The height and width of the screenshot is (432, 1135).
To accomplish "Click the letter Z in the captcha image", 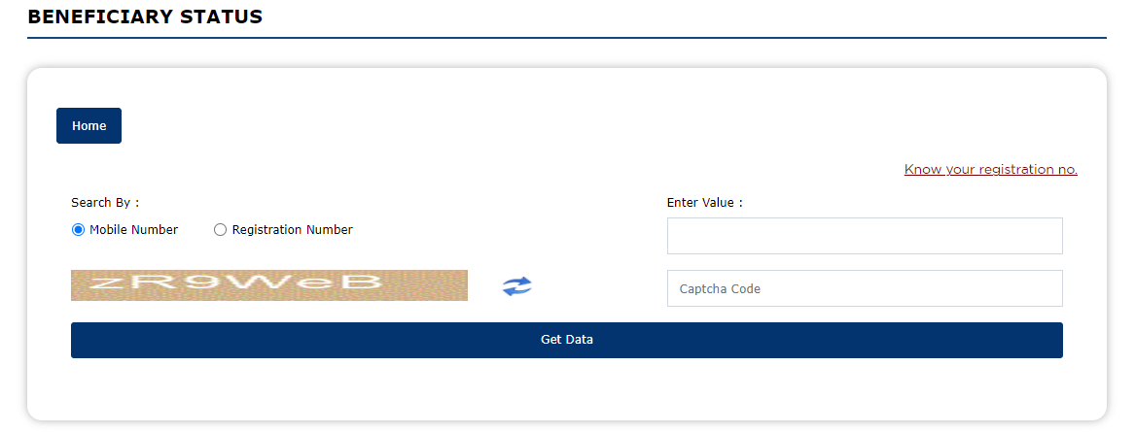I will point(106,283).
